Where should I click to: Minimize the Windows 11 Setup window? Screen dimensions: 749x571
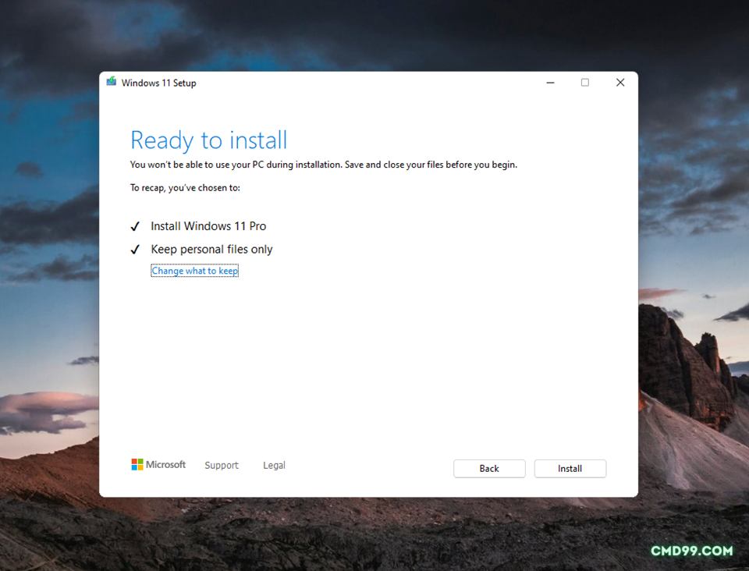coord(550,83)
